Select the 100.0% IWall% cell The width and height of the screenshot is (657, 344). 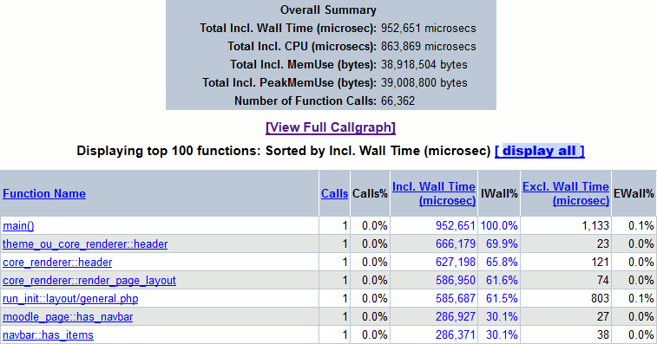point(499,226)
